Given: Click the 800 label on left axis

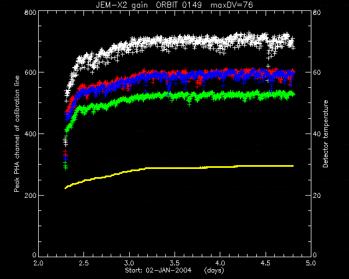Looking at the screenshot, I should [x=30, y=13].
